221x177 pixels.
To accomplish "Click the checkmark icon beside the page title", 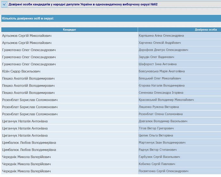I will (x=4, y=4).
